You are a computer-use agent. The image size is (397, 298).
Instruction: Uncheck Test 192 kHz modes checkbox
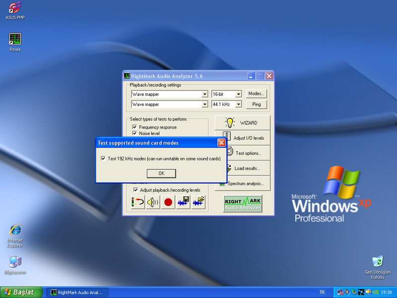tap(103, 158)
